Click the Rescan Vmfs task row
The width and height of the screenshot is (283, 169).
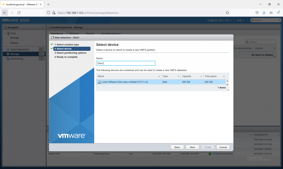point(163,154)
